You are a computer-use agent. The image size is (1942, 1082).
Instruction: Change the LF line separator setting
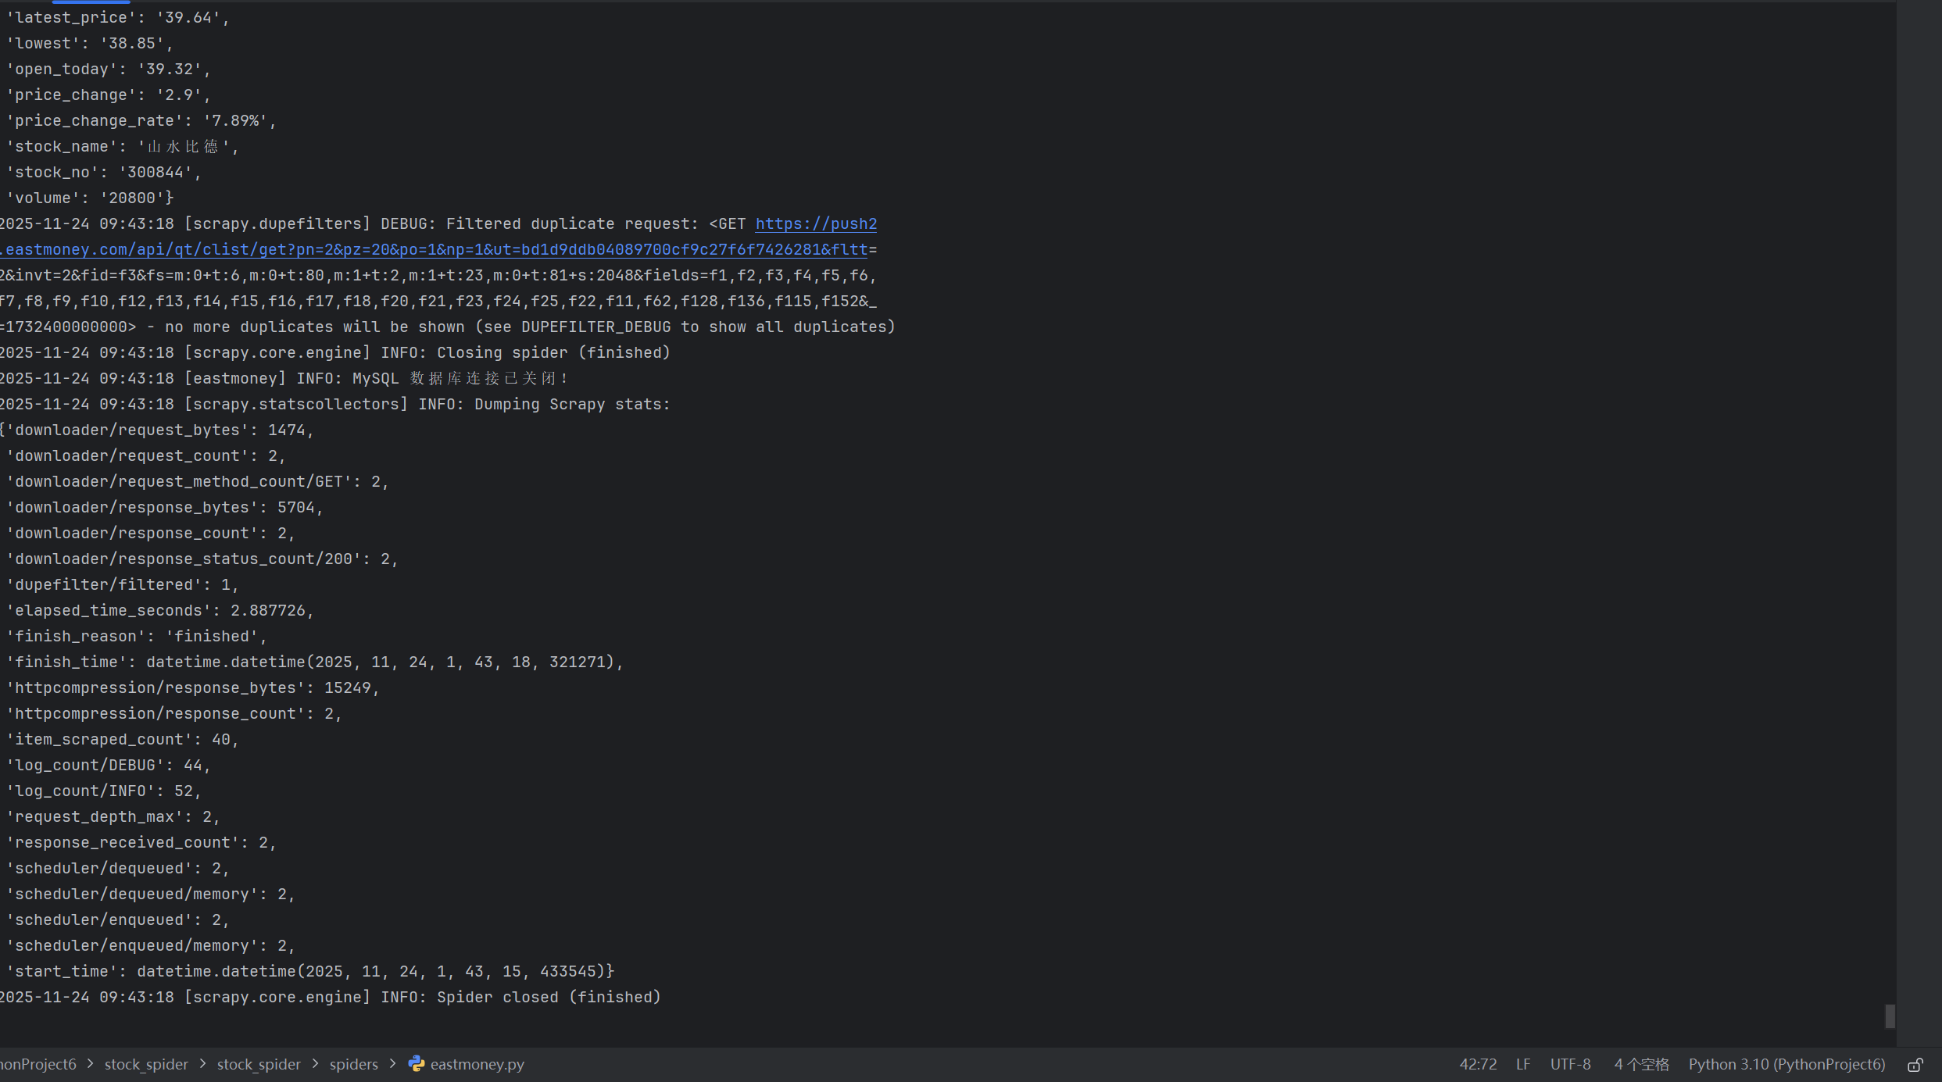point(1522,1064)
